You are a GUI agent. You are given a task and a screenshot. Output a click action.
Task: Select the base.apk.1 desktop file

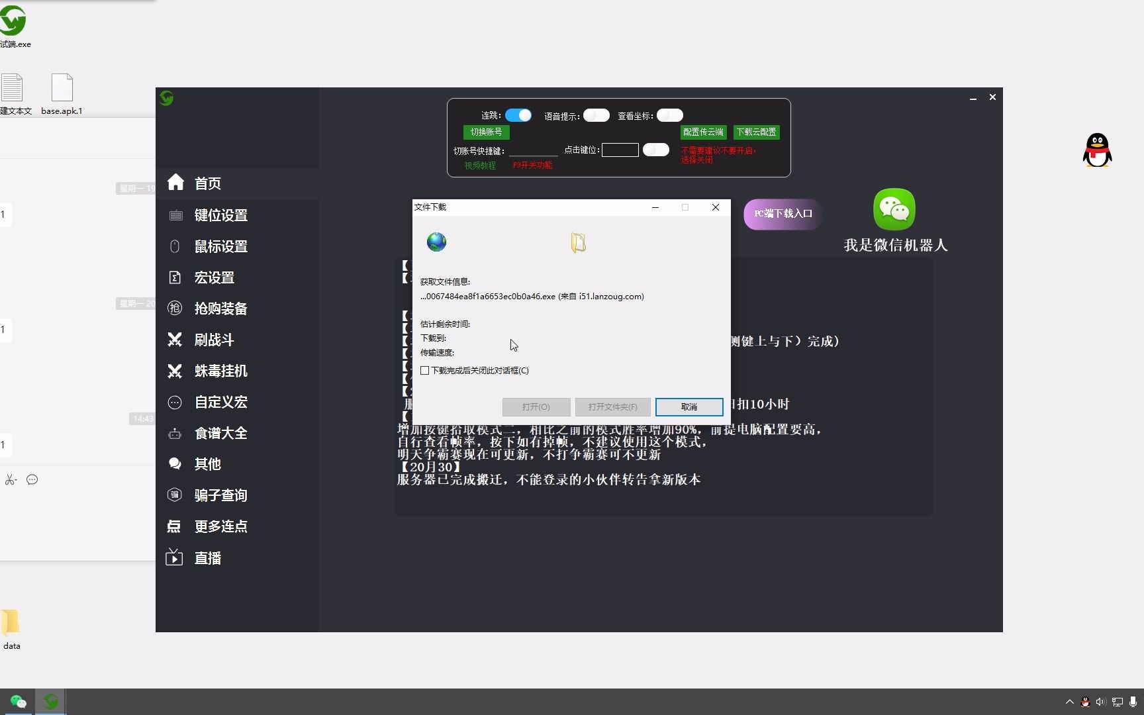point(62,95)
